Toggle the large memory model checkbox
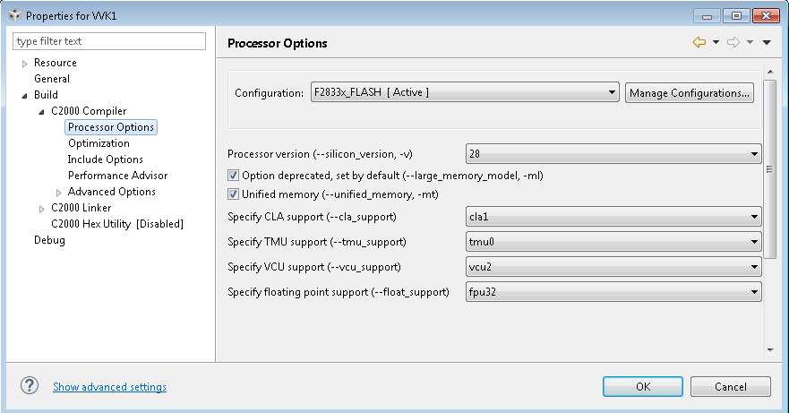 pyautogui.click(x=234, y=176)
